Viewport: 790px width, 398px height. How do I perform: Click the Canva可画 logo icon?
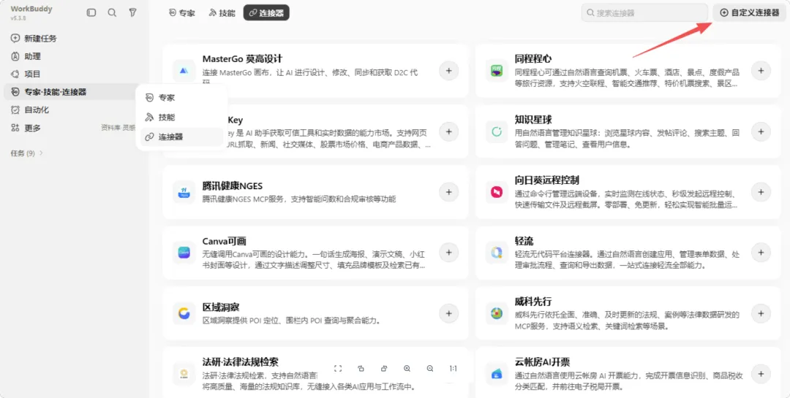(184, 253)
